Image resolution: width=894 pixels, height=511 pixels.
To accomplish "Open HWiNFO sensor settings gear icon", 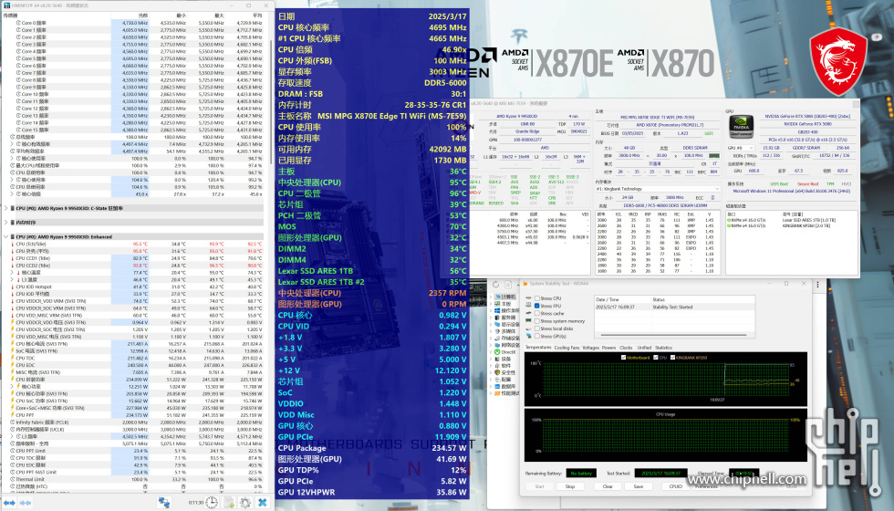I will tap(245, 503).
